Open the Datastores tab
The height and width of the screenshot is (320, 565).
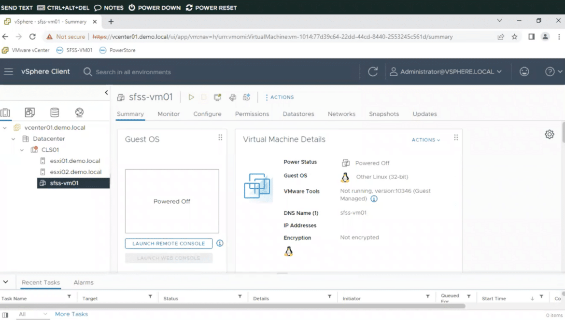point(298,114)
